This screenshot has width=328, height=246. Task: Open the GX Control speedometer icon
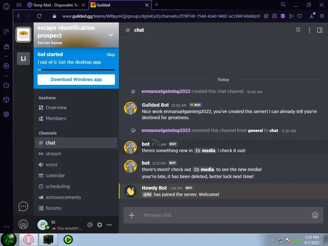[6, 32]
